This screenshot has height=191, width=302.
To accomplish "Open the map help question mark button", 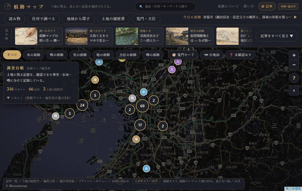I will 294,78.
